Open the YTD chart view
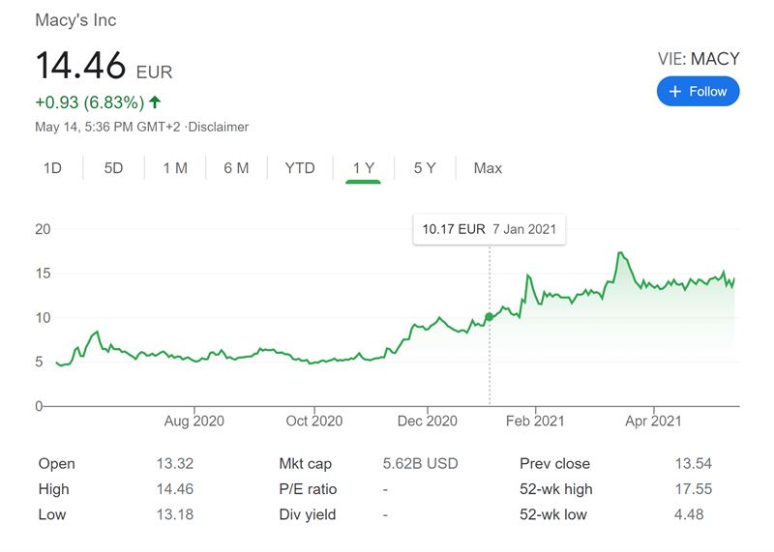 pyautogui.click(x=300, y=168)
